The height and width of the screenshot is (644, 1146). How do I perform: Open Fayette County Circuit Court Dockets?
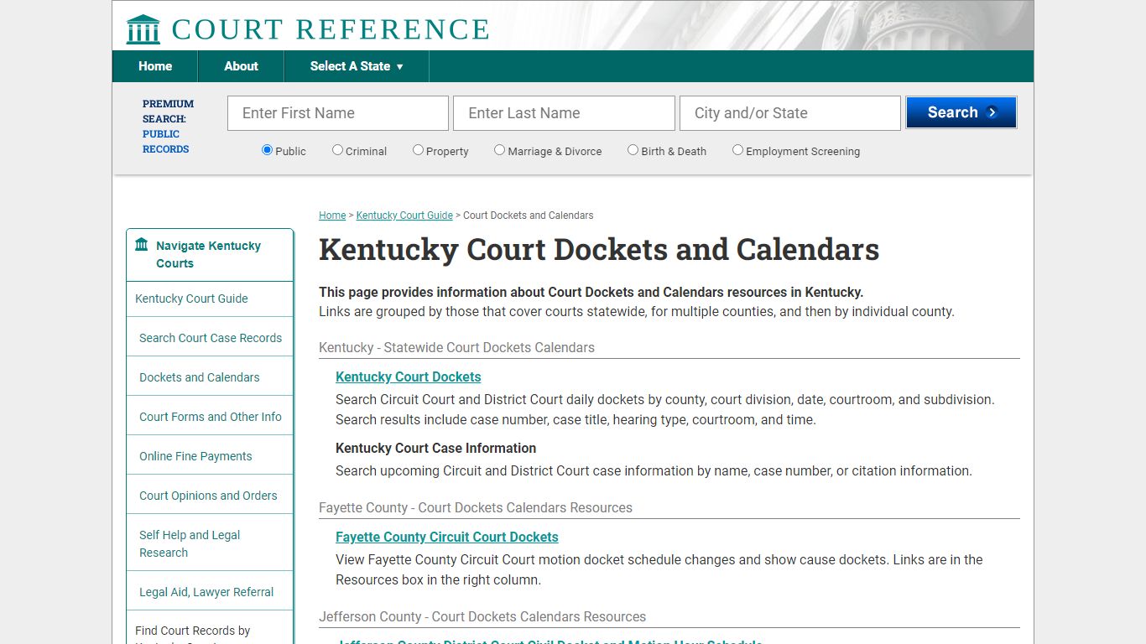[446, 537]
